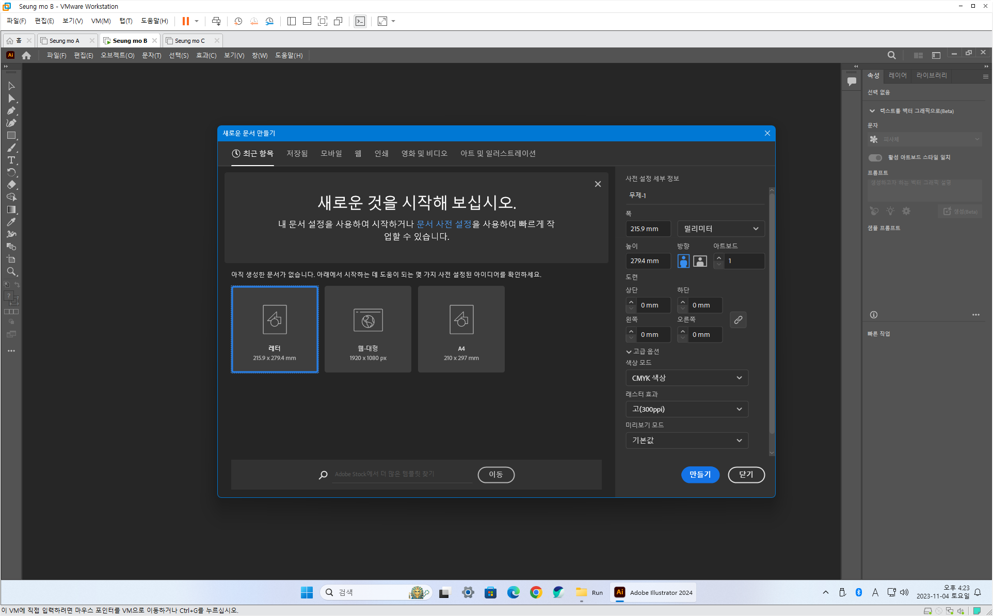Open the millimeter units dropdown

(x=720, y=229)
